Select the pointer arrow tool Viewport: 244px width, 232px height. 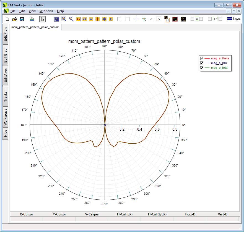point(42,19)
